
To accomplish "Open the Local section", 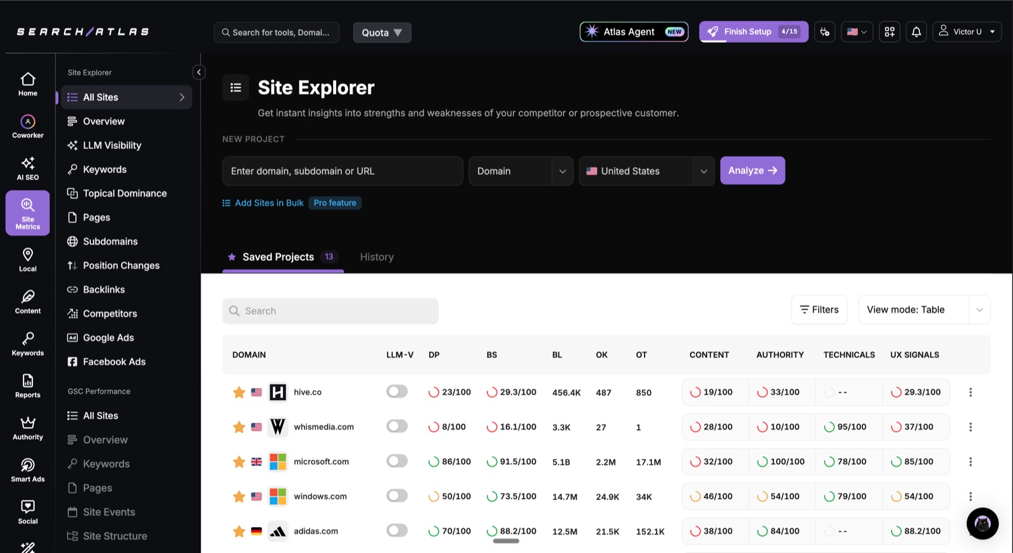I will click(x=28, y=260).
